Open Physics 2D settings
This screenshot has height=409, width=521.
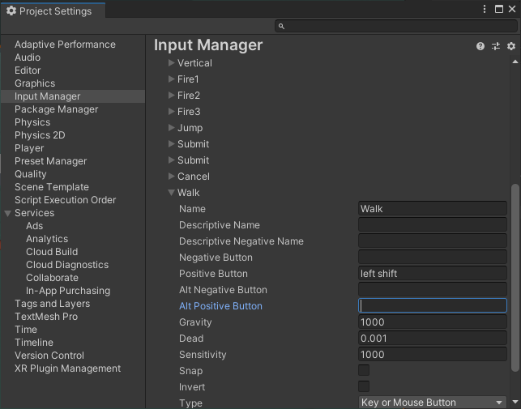(40, 135)
